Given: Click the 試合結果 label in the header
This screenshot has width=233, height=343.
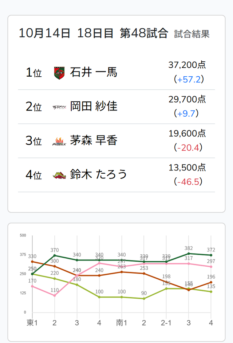Looking at the screenshot, I should (x=192, y=35).
